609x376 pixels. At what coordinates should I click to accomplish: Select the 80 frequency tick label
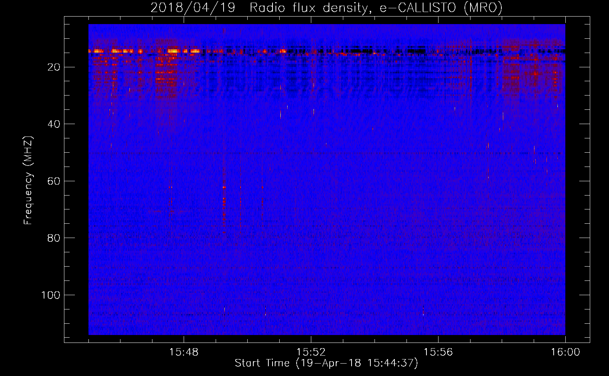tap(54, 238)
